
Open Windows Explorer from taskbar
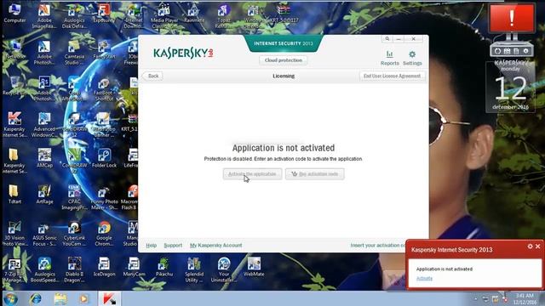pos(60,298)
